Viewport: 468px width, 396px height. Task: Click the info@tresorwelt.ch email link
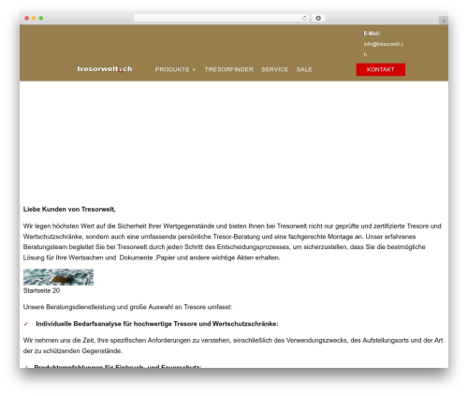pyautogui.click(x=384, y=49)
